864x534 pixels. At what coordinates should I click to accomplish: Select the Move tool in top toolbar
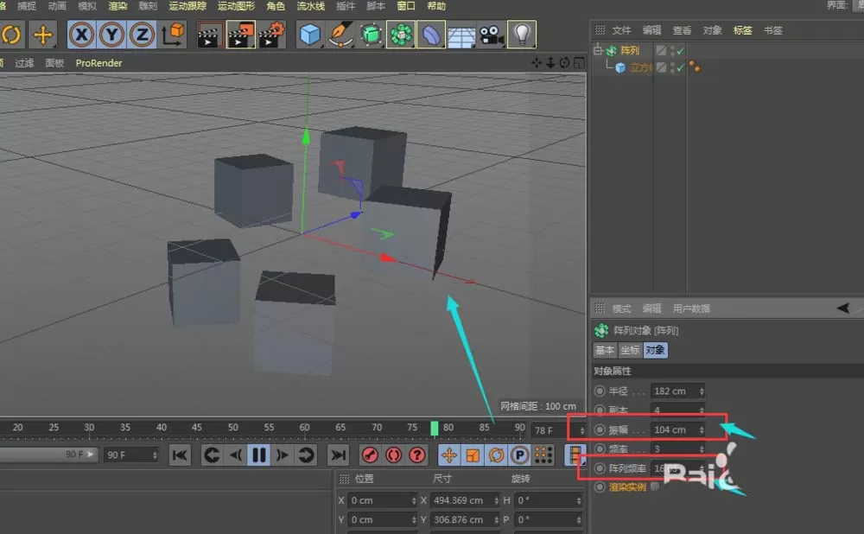[x=42, y=35]
